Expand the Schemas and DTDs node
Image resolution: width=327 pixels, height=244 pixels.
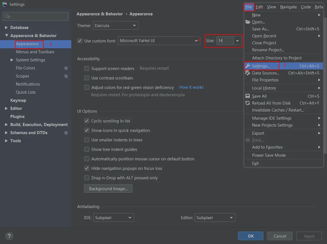tap(6, 133)
